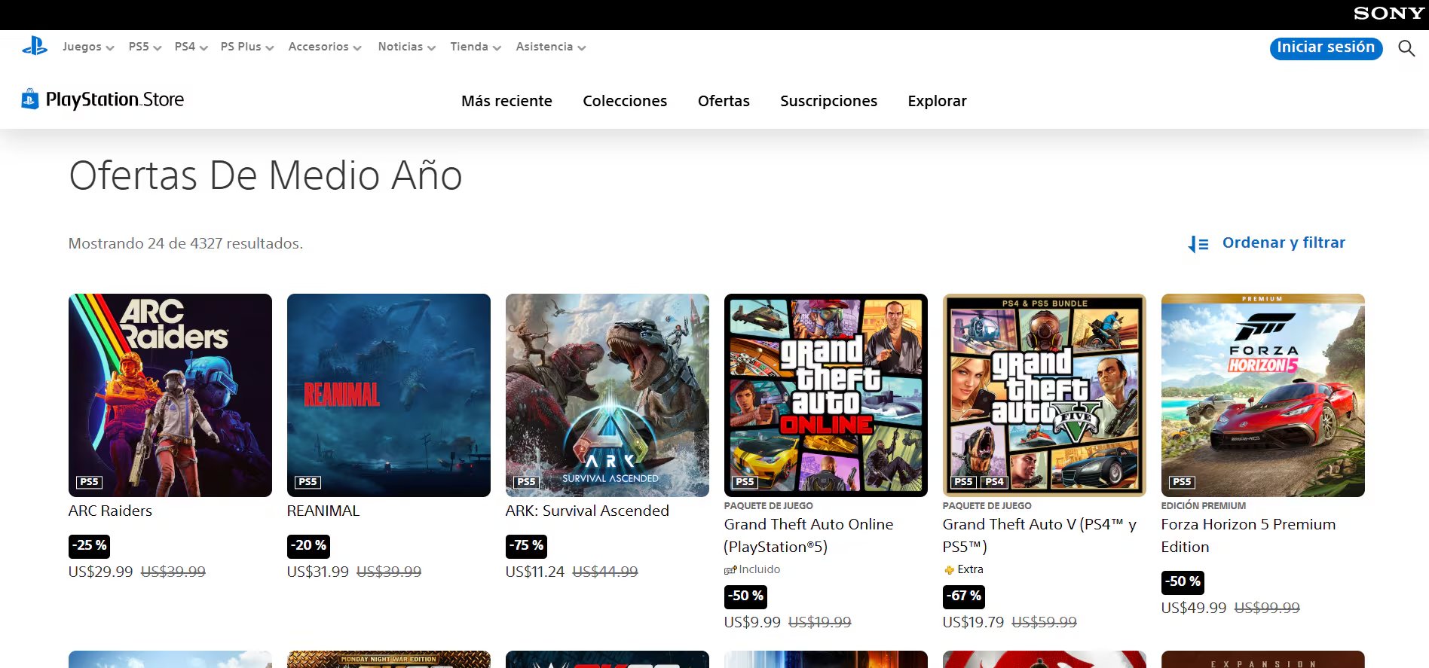Open the Ofertas tab
This screenshot has width=1429, height=668.
click(724, 101)
